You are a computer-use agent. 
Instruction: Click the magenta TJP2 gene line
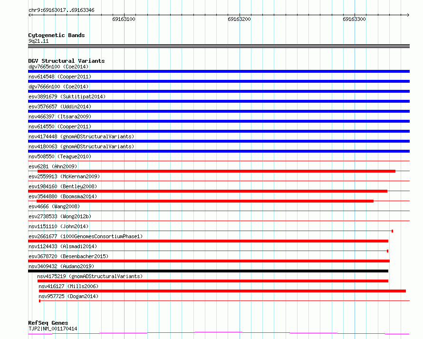(219, 333)
